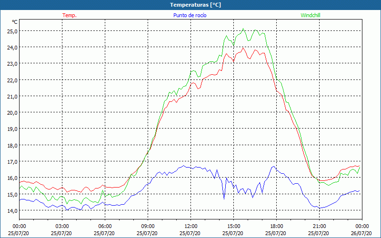The height and width of the screenshot is (238, 381).
Task: Click the "21,0" y-axis value
Action: (x=12, y=97)
